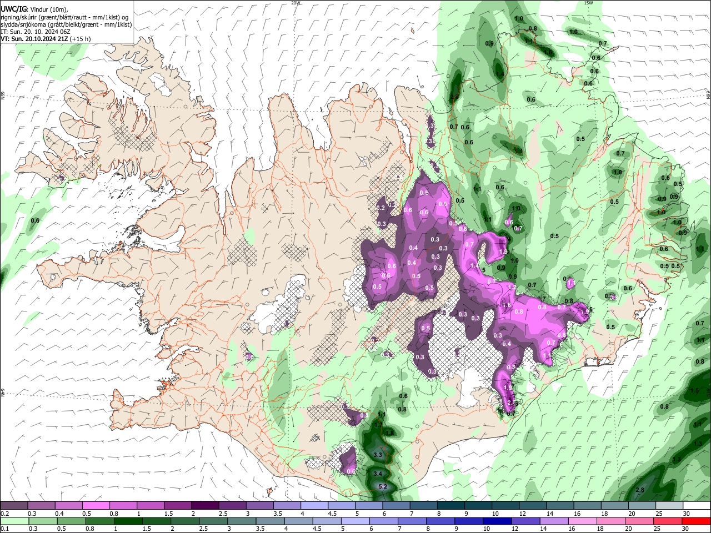Screen dimensions: 711x533
Task: Click the 3.4 precipitation value on the map
Action: [x=378, y=474]
